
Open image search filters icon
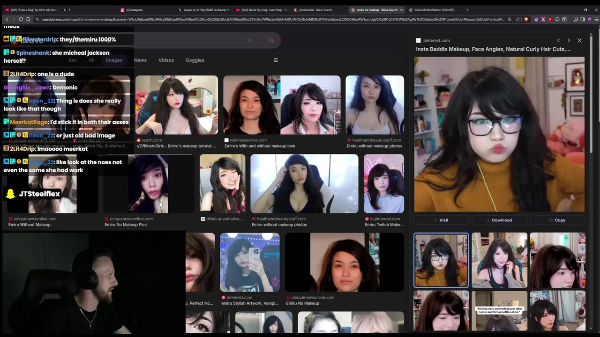point(276,60)
